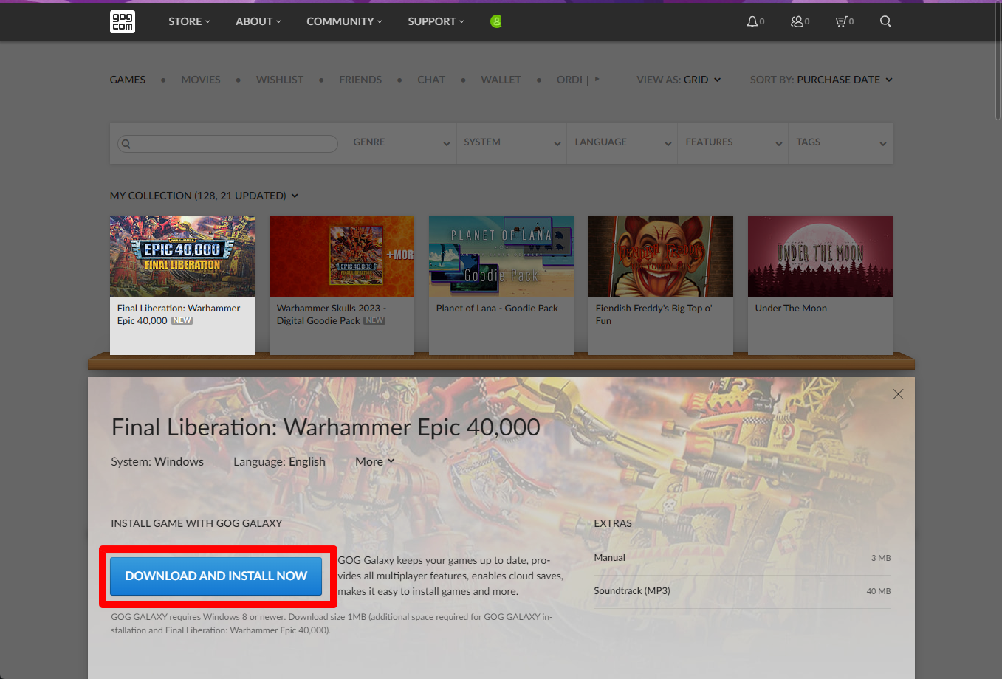The width and height of the screenshot is (1002, 679).
Task: Click Language: English selector
Action: pos(279,461)
